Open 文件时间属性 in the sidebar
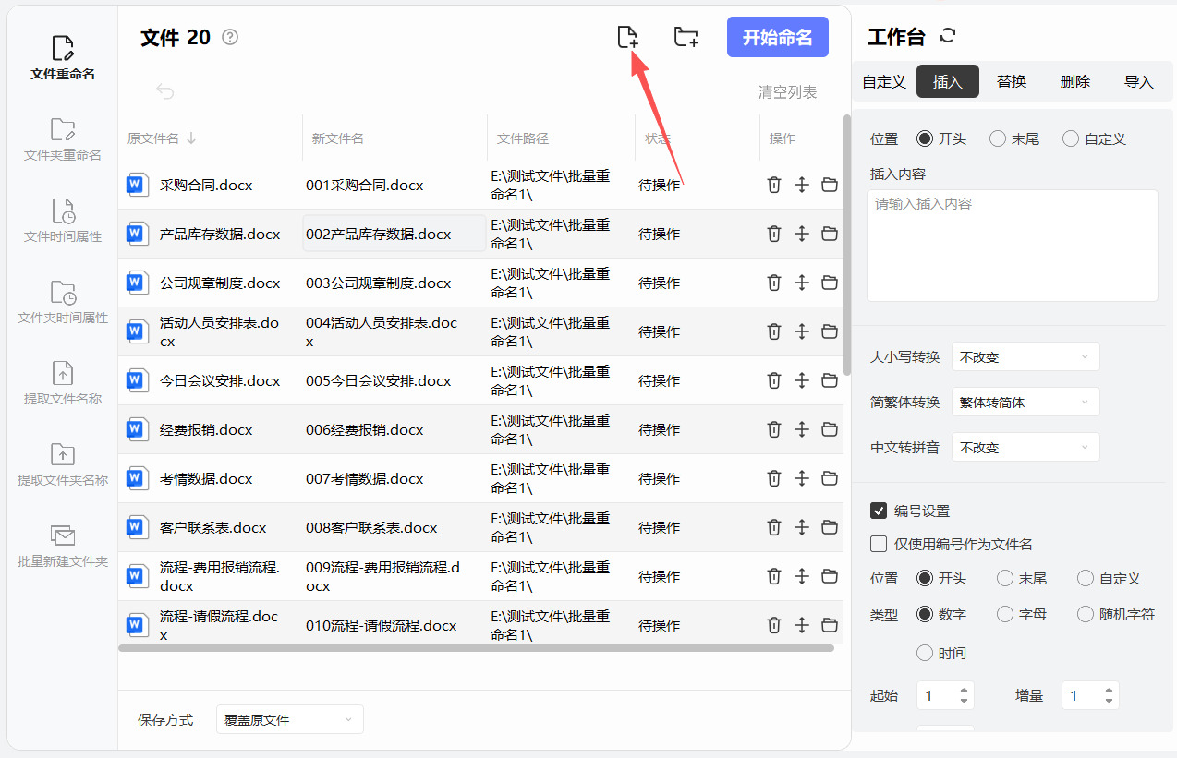 [x=63, y=221]
